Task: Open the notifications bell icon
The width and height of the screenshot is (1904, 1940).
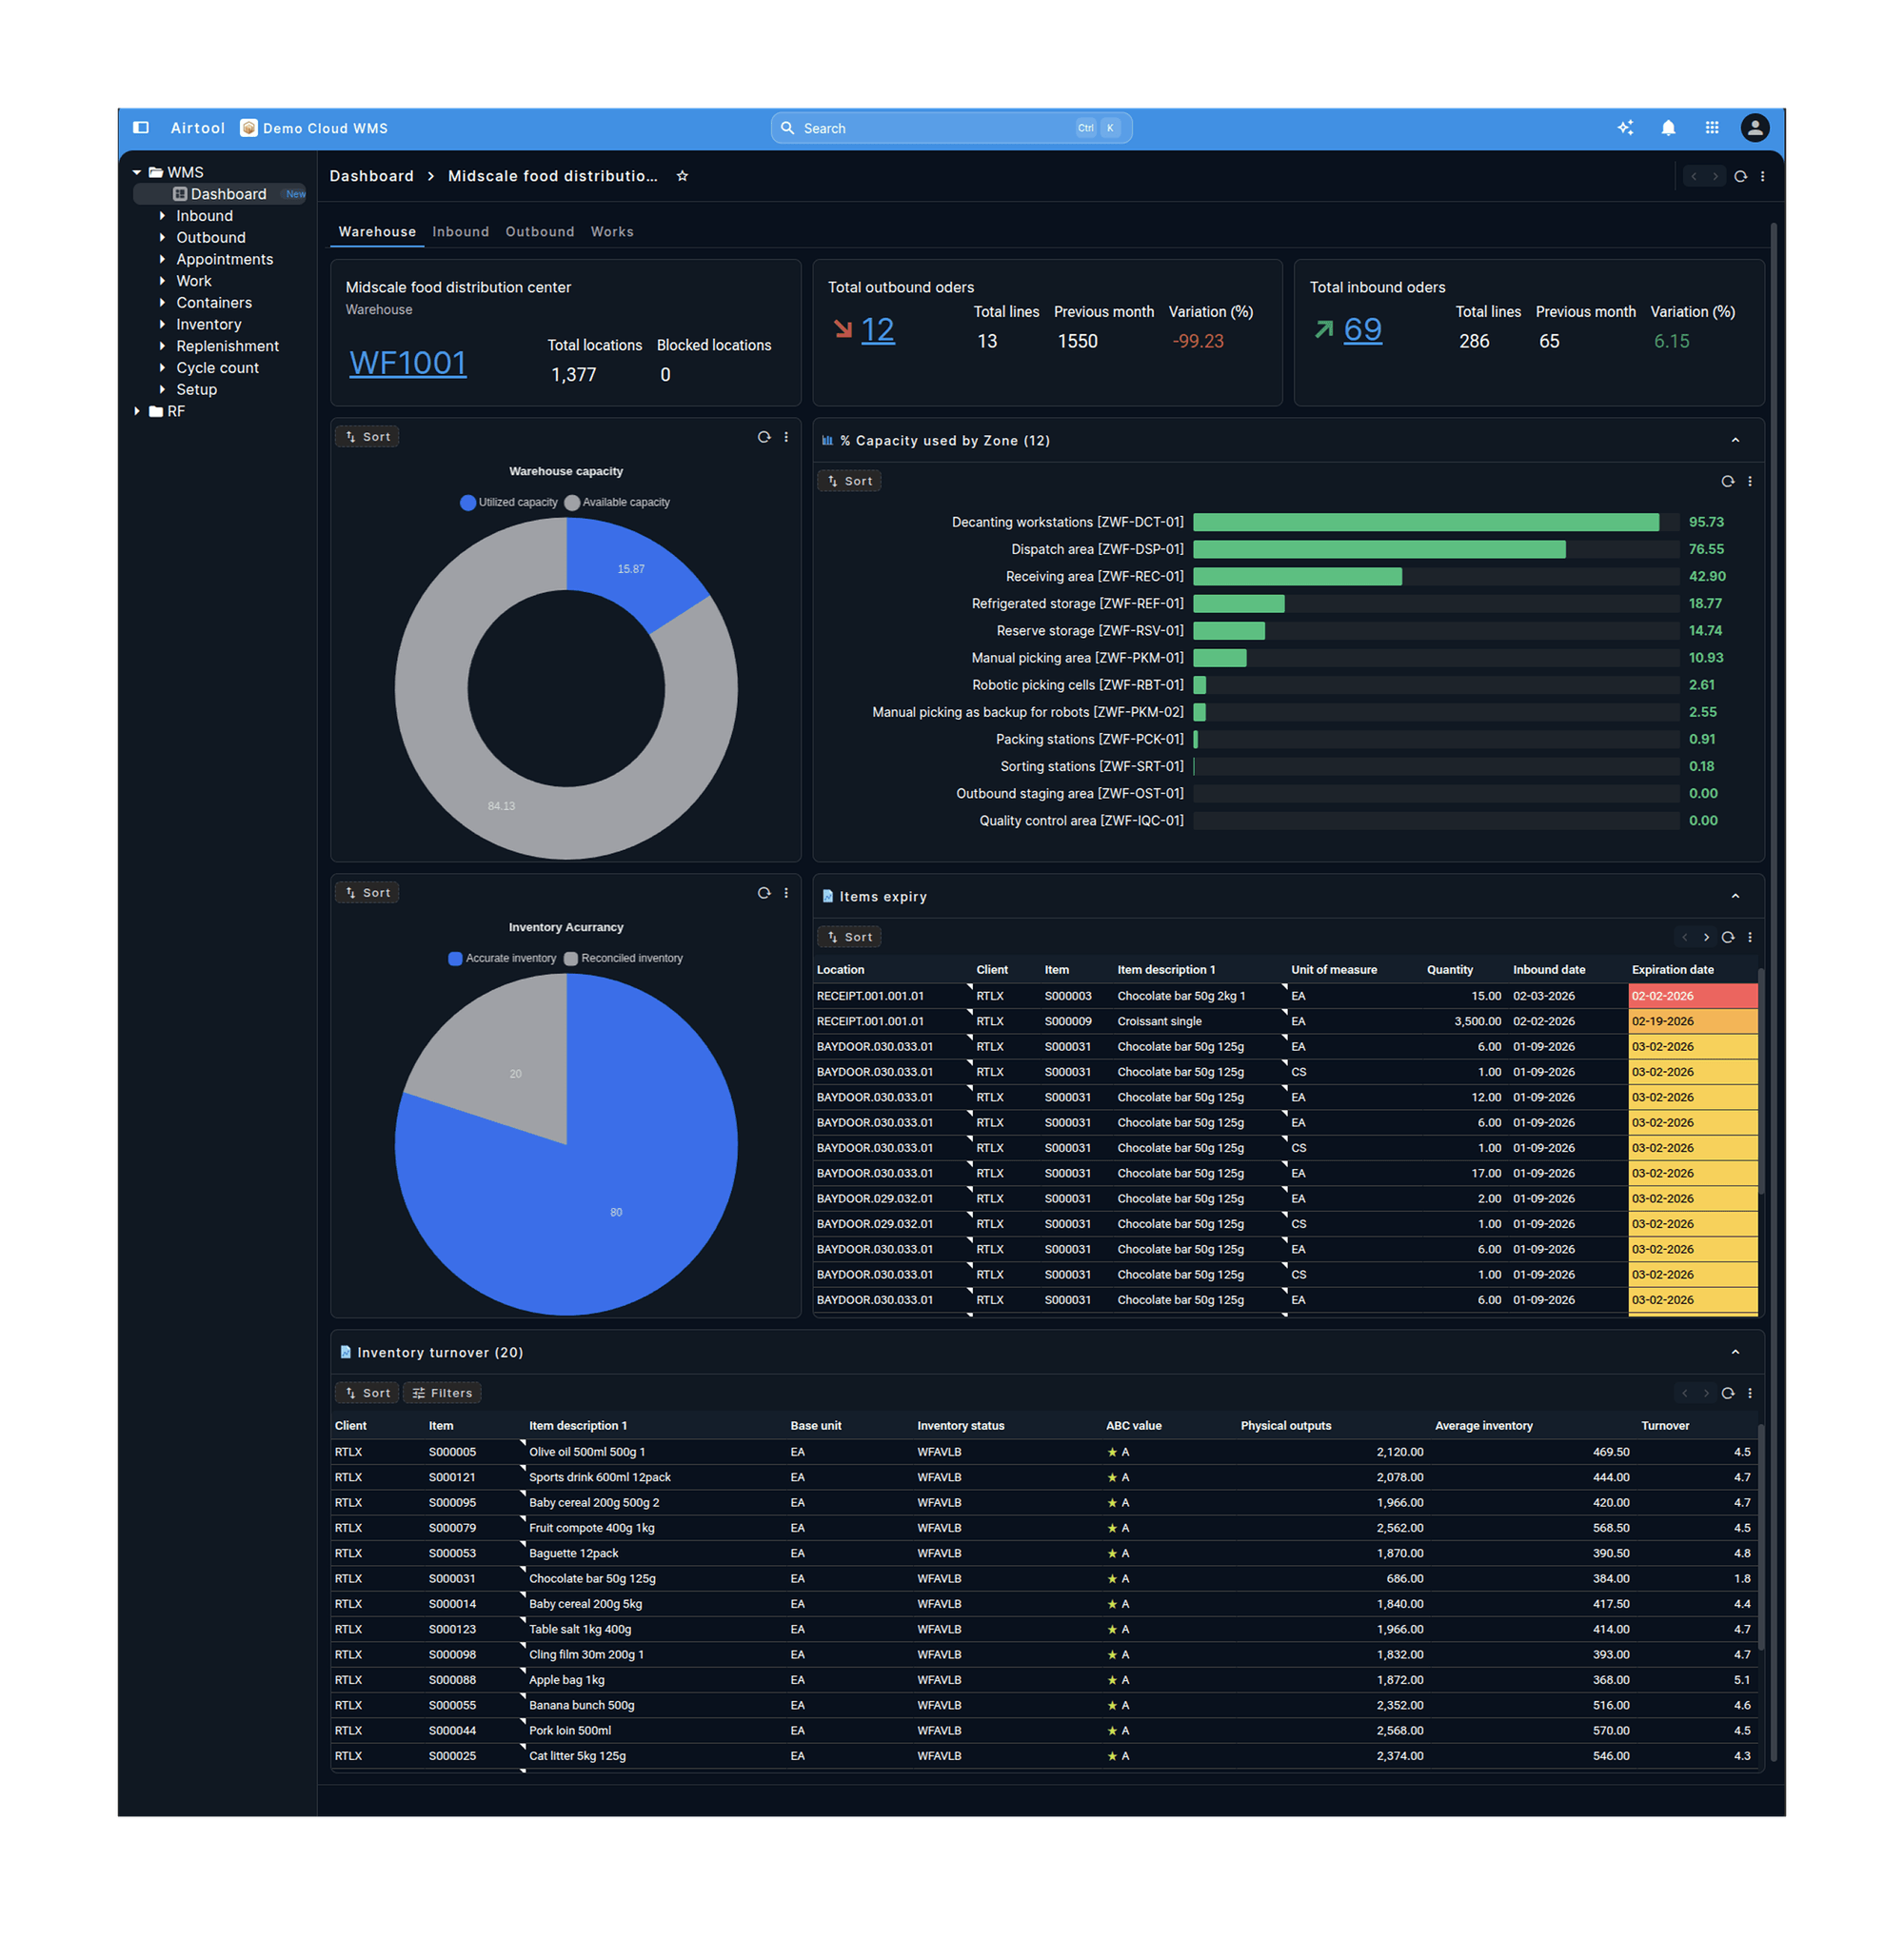Action: point(1668,128)
